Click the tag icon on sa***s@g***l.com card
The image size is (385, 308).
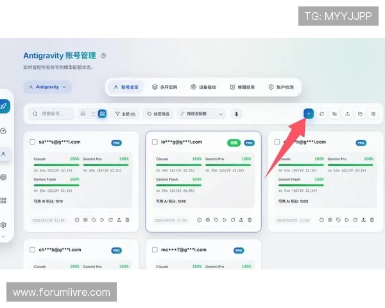pos(94,220)
